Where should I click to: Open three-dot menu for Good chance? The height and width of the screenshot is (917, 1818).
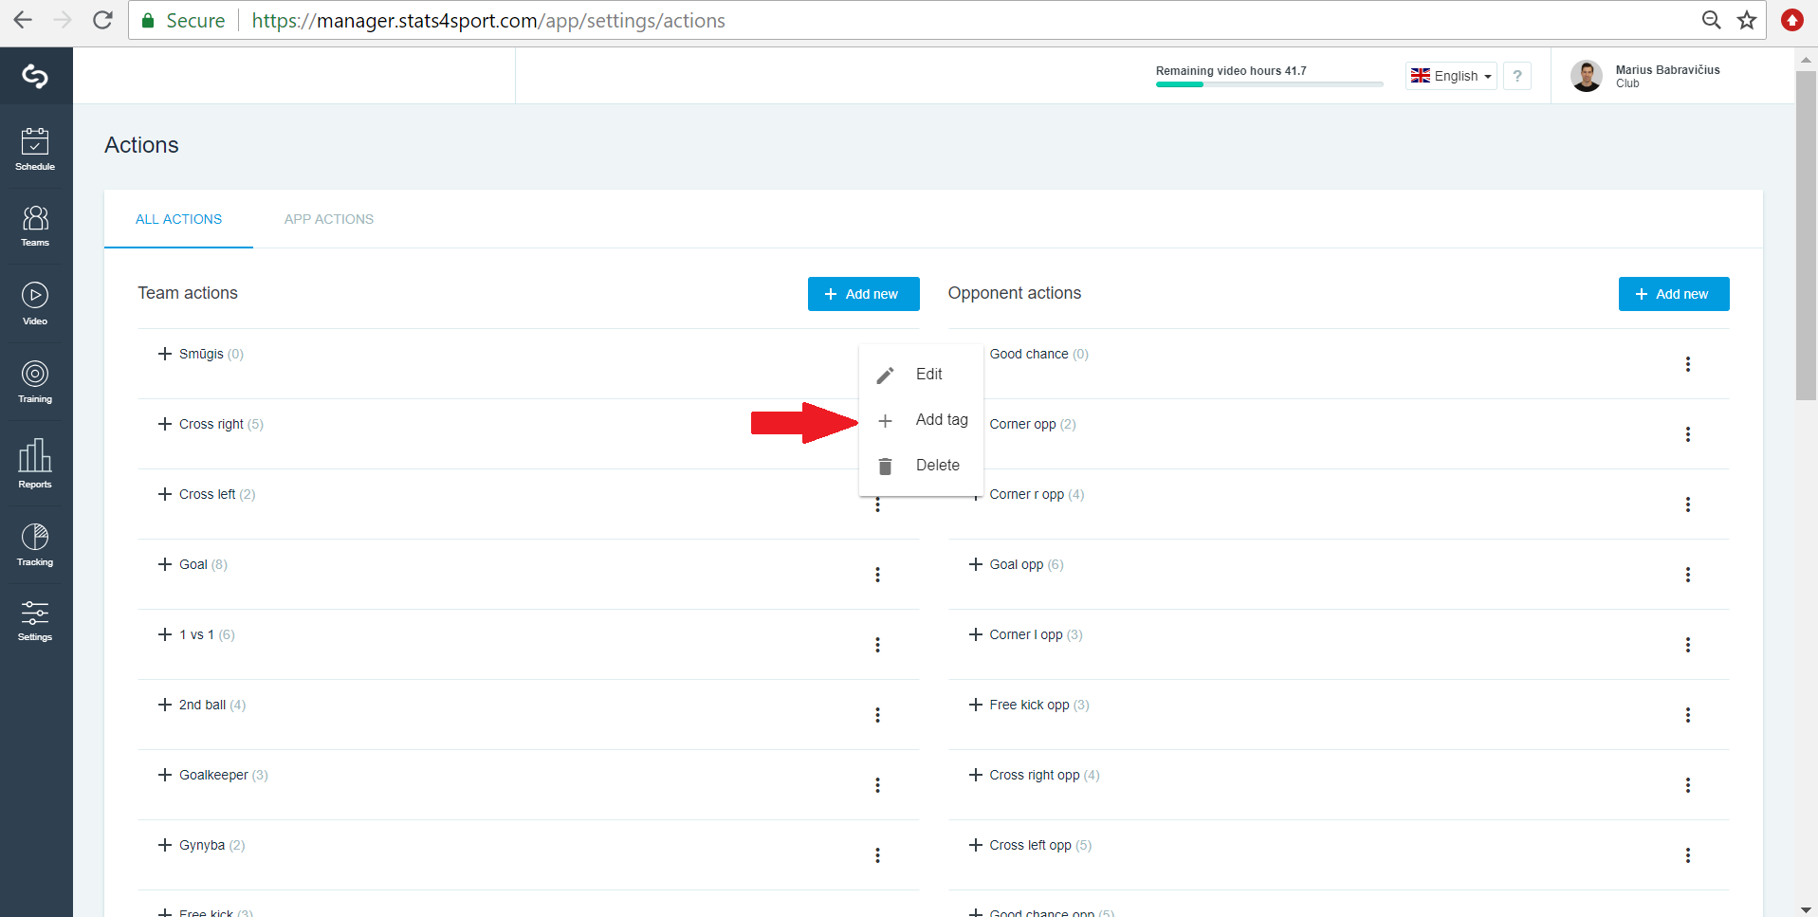pyautogui.click(x=1687, y=364)
